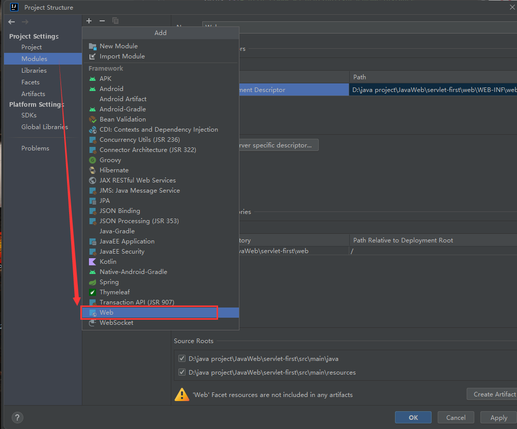Click the forward navigation arrow
This screenshot has width=517, height=429.
pyautogui.click(x=25, y=22)
